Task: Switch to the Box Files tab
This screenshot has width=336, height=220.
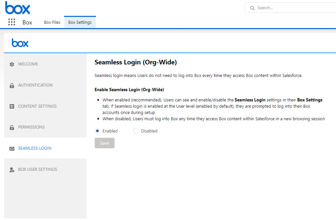Action: pyautogui.click(x=52, y=22)
